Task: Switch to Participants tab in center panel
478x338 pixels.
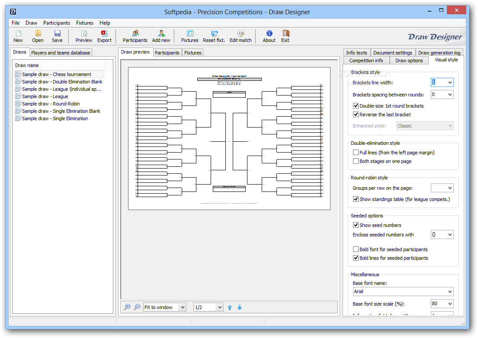Action: (167, 53)
